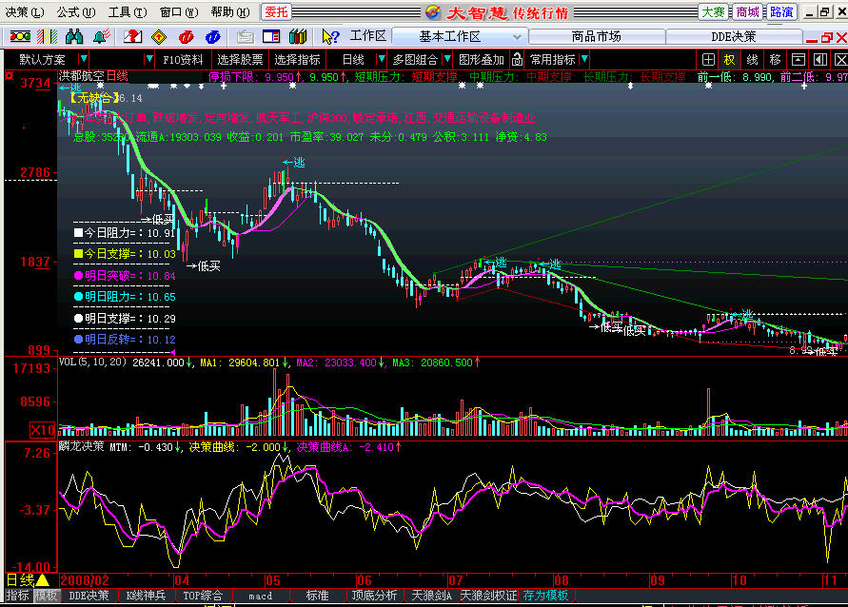This screenshot has width=848, height=607.
Task: Click the 移 move tool
Action: pyautogui.click(x=775, y=59)
